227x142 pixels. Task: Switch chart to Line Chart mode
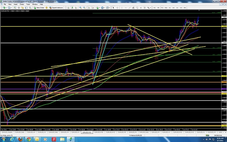(76, 8)
